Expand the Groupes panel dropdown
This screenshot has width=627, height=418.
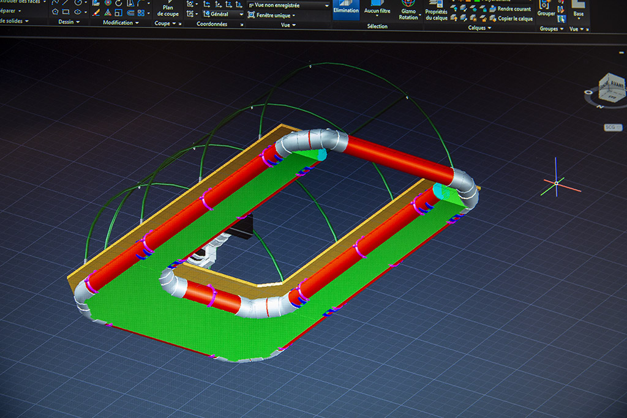552,29
